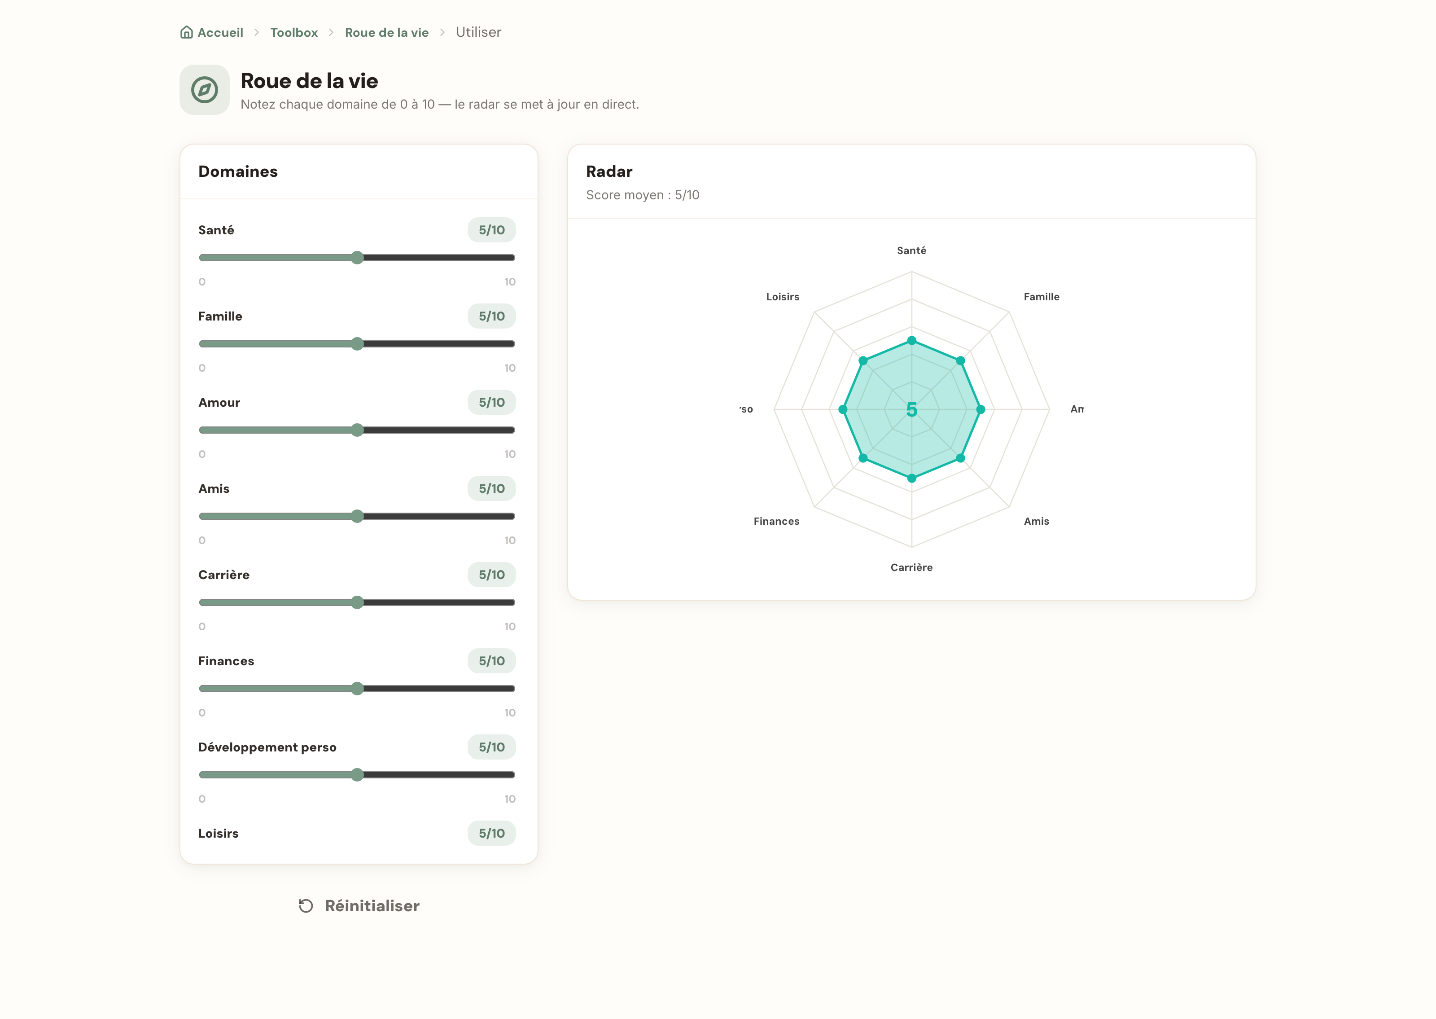Click the Domaines panel heading
This screenshot has height=1019, width=1436.
(x=238, y=171)
